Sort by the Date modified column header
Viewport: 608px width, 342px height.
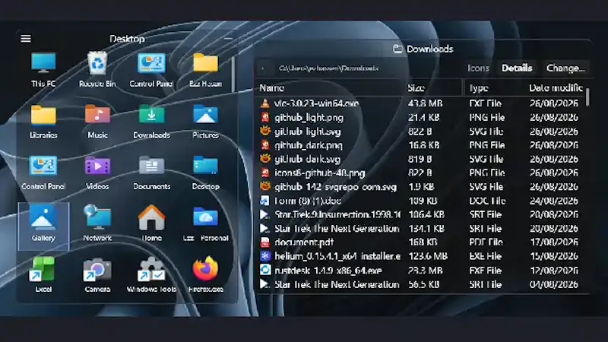556,88
